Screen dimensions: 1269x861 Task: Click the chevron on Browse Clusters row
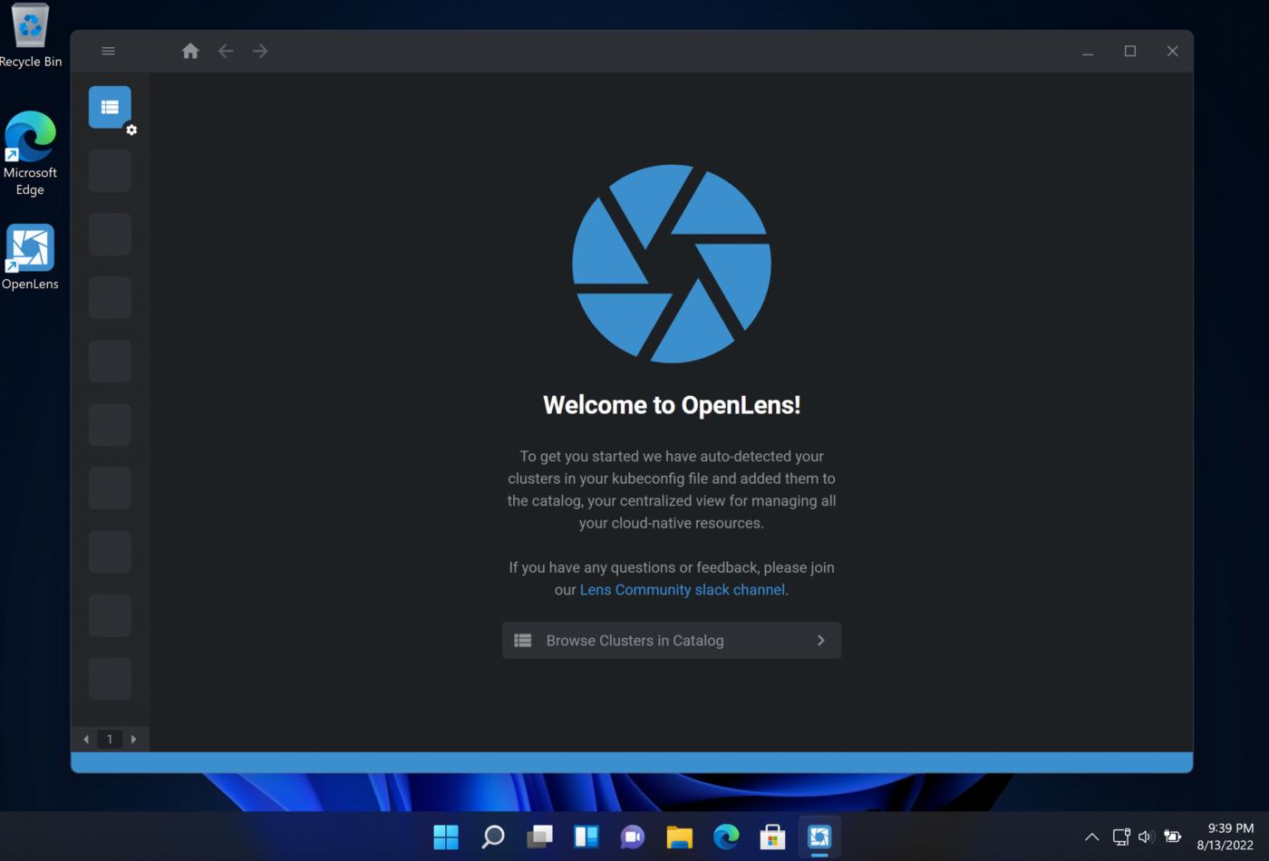pyautogui.click(x=820, y=641)
